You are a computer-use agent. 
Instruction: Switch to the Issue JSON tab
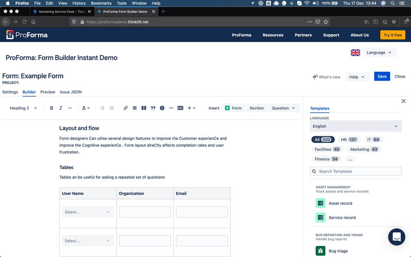[70, 92]
